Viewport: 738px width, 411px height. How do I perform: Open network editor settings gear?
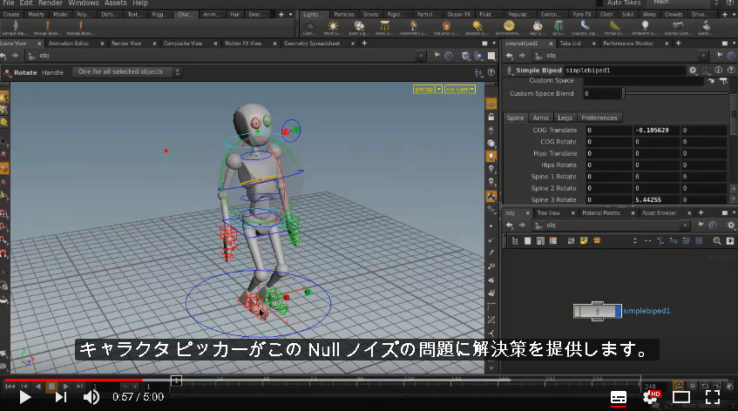(731, 226)
